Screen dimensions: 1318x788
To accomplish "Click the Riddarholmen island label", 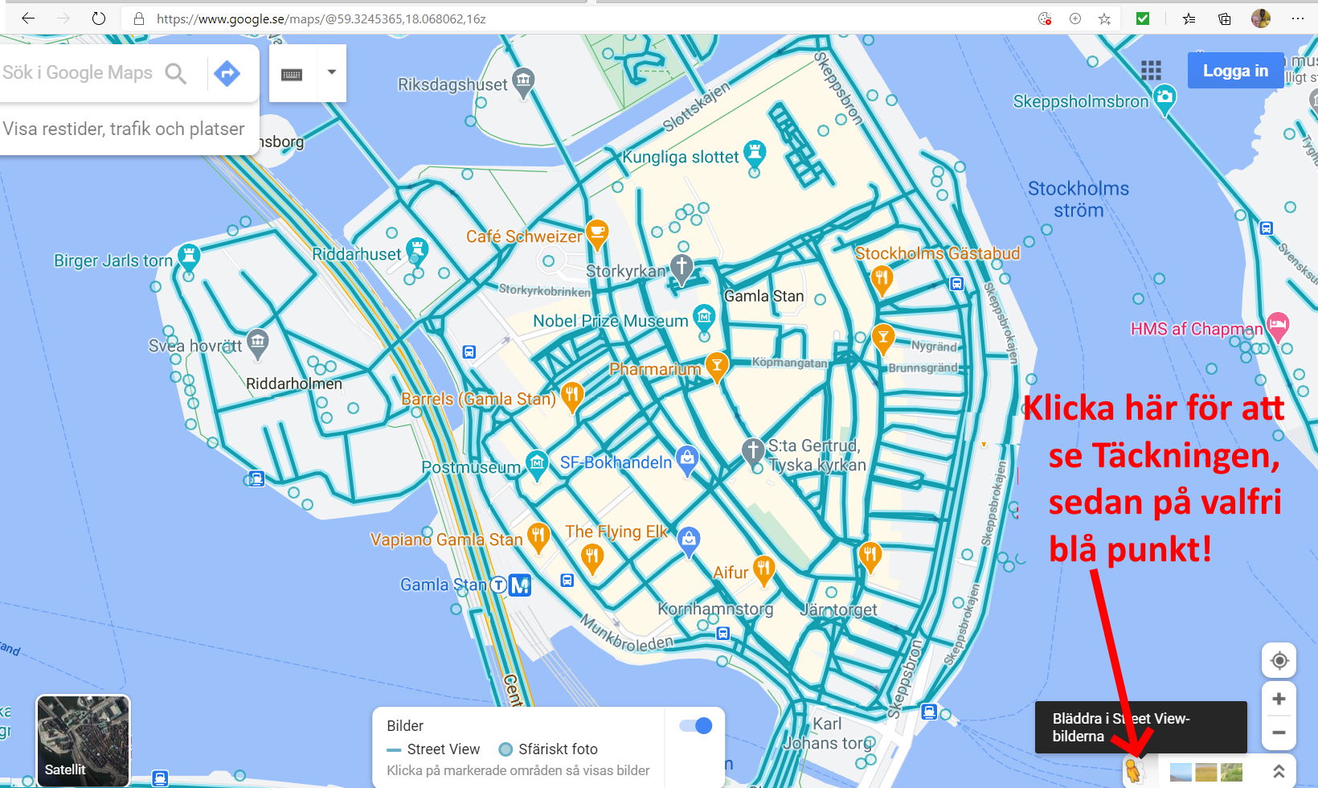I will click(x=294, y=384).
